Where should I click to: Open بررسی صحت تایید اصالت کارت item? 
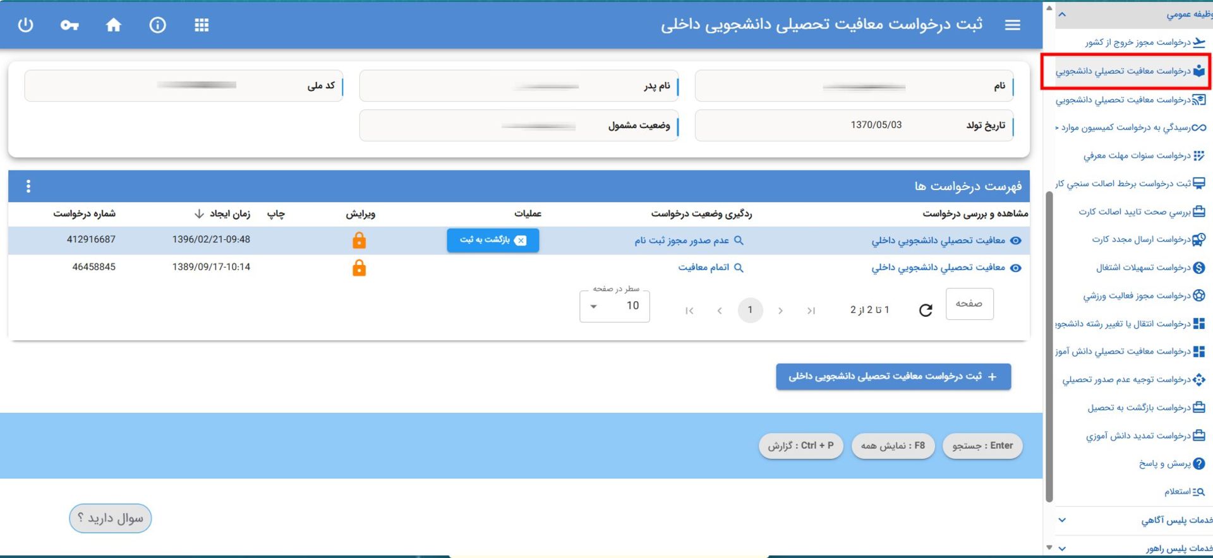click(1142, 211)
